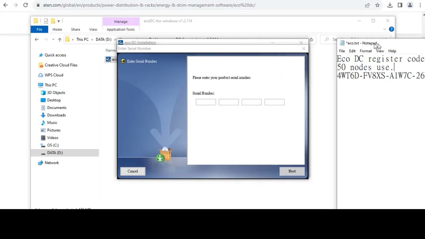Click the second serial number field
The image size is (425, 239).
[x=229, y=102]
